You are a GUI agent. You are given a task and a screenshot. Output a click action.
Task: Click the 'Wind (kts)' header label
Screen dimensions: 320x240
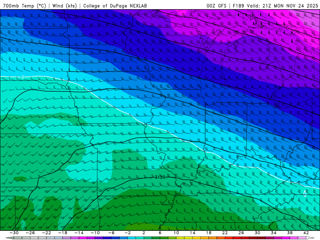[x=64, y=6]
